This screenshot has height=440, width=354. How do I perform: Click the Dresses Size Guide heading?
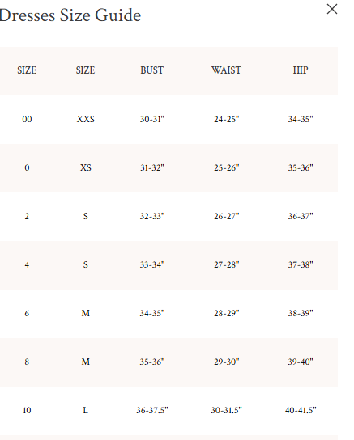pos(70,15)
